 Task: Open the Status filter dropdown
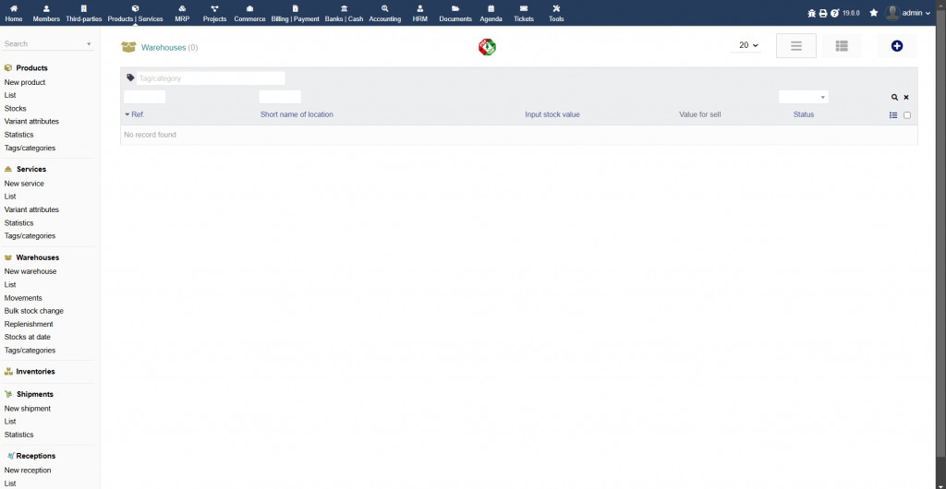click(x=804, y=97)
